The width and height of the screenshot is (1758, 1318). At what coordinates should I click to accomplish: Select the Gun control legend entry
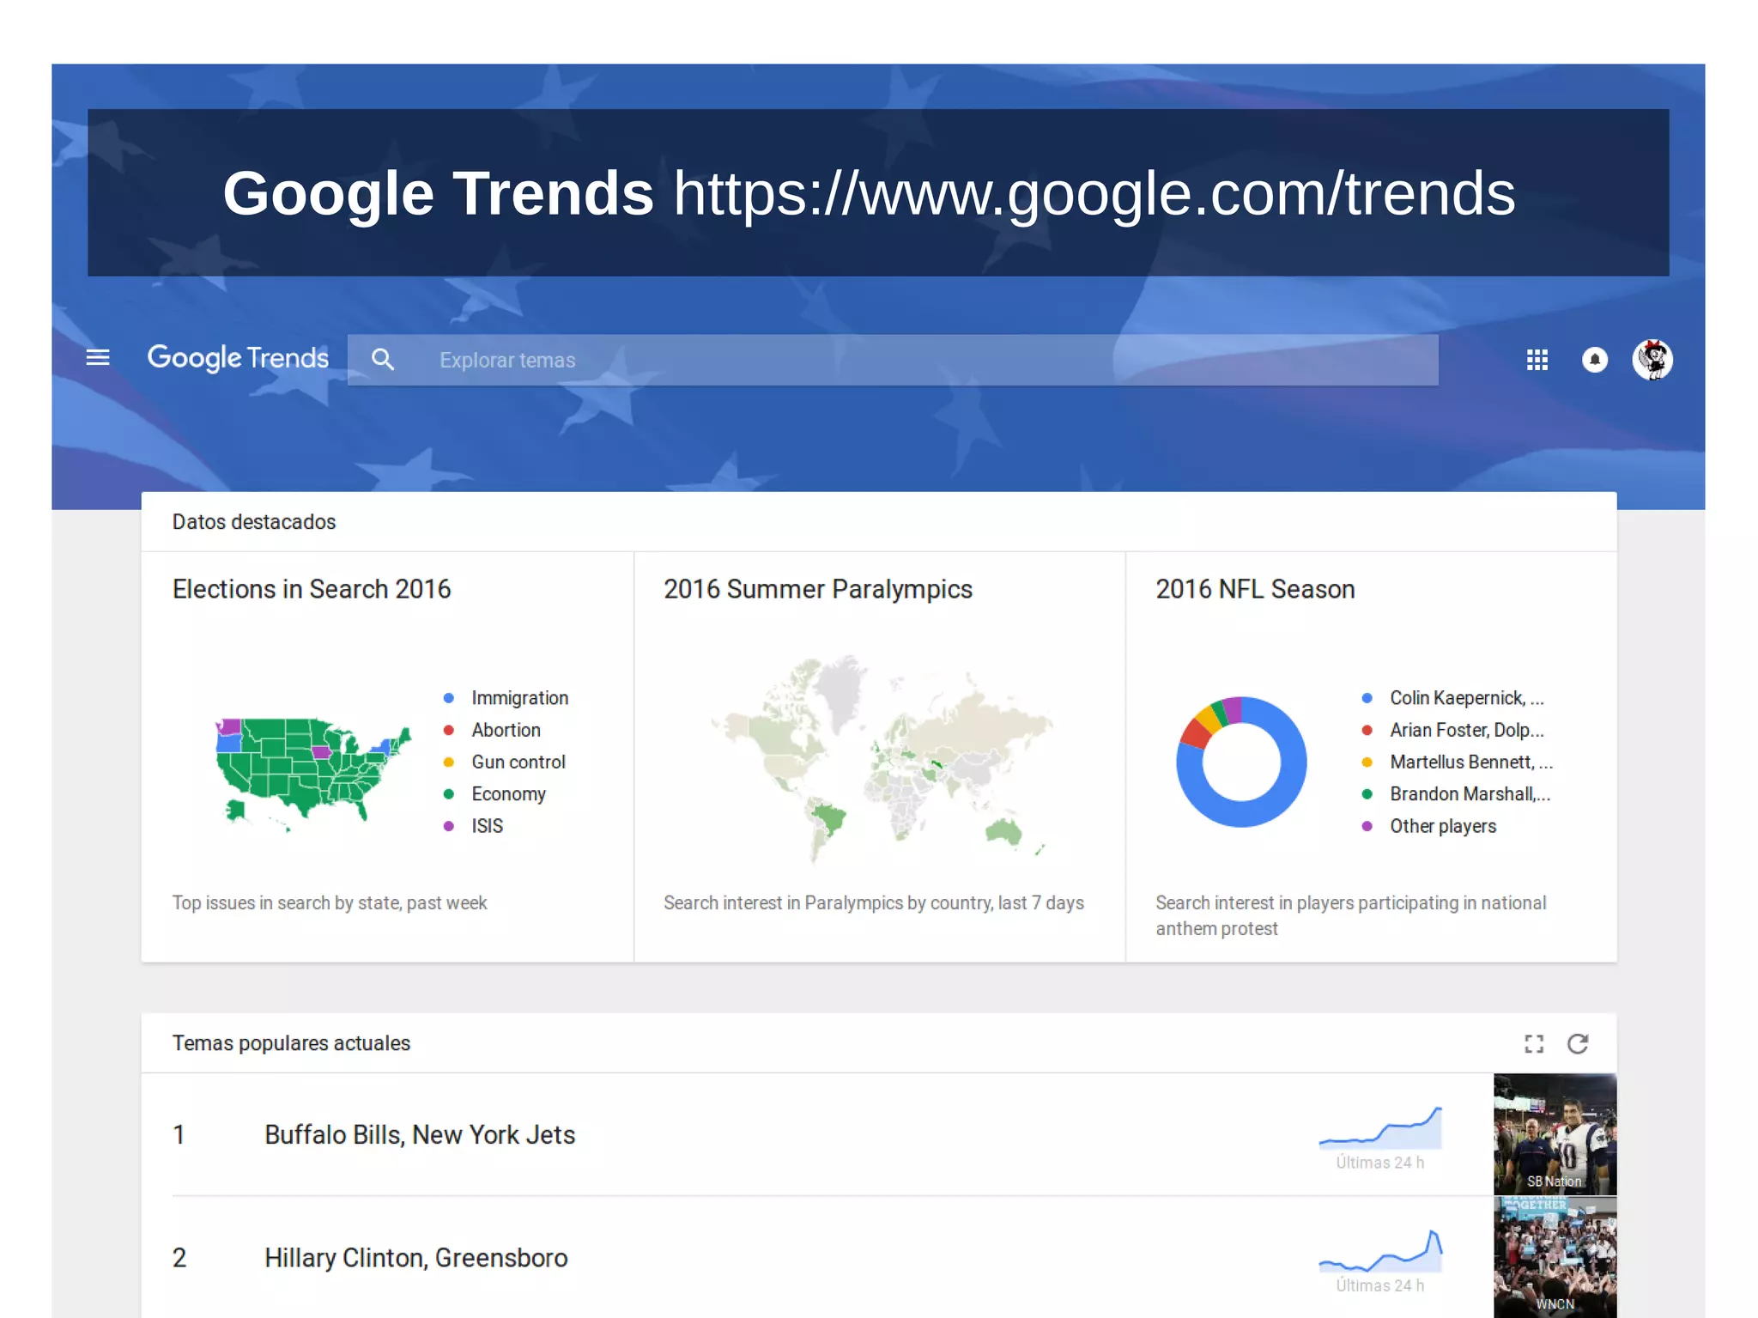pyautogui.click(x=505, y=762)
